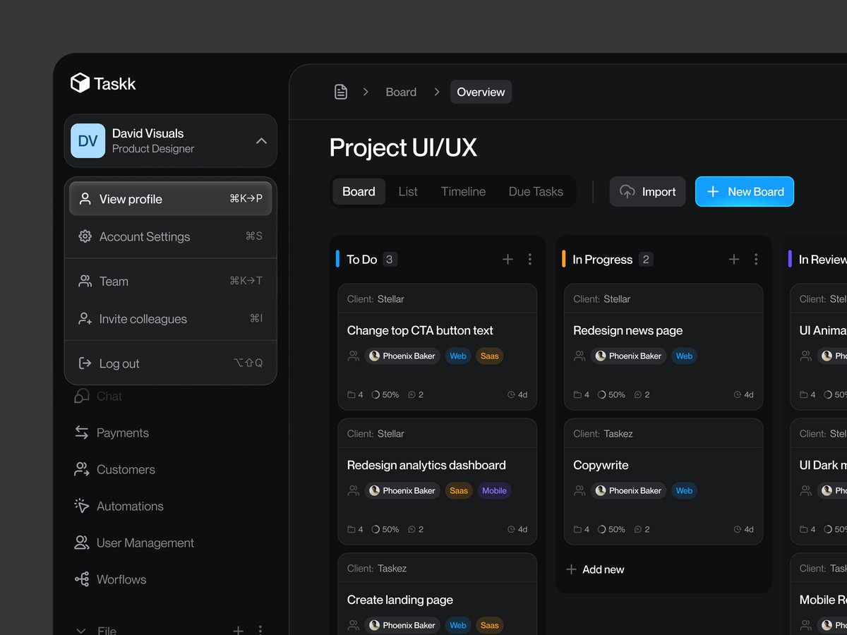Open the Copywrite card

pyautogui.click(x=663, y=482)
